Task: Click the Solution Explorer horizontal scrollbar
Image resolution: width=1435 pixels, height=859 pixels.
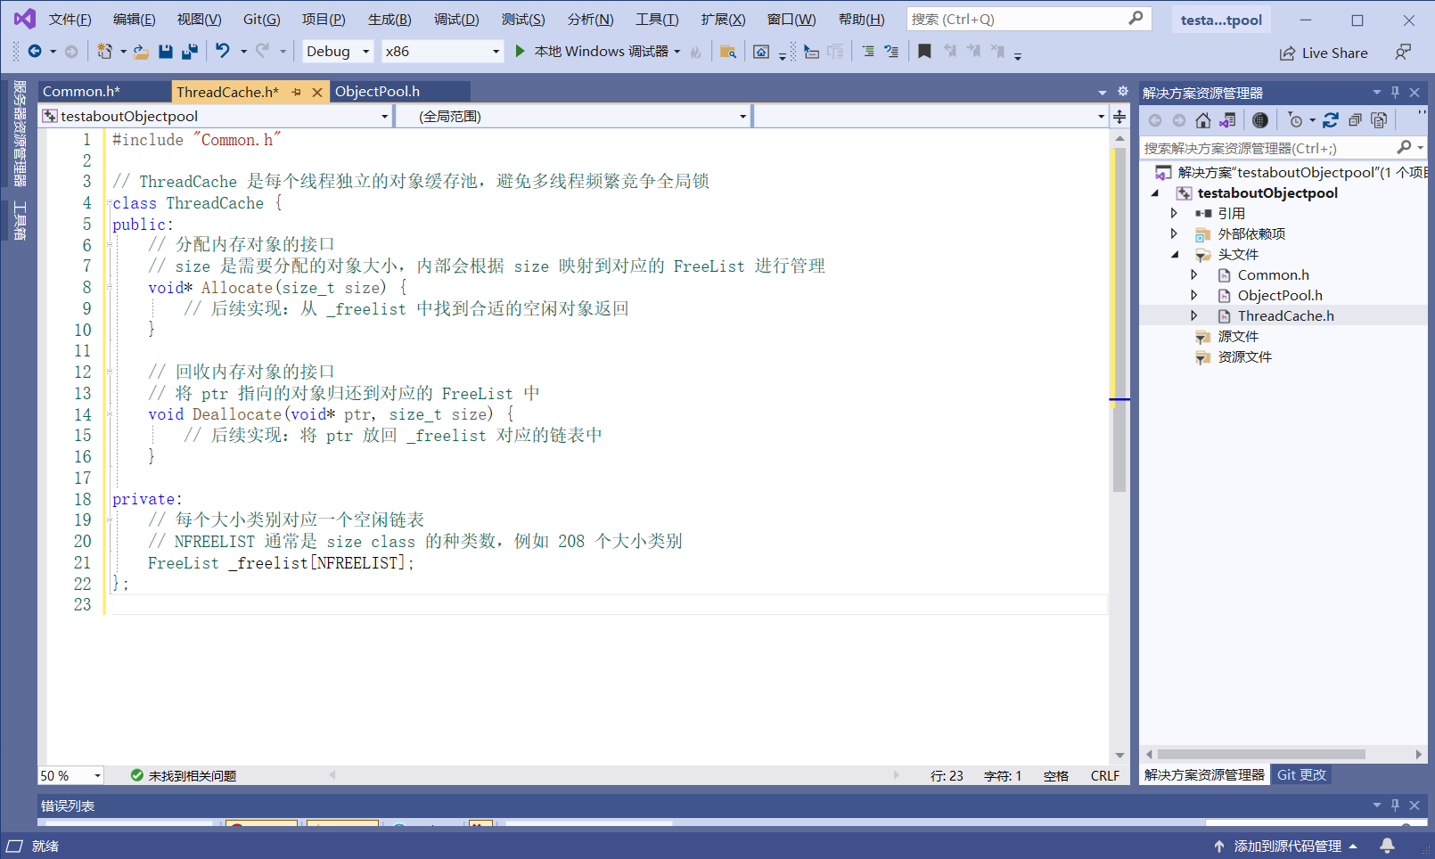Action: (1261, 755)
